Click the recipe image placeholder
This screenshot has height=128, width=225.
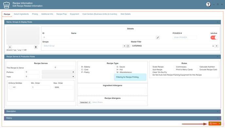click(23, 35)
